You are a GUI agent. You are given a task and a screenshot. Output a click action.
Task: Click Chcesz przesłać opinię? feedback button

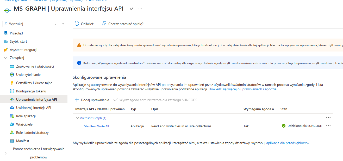point(123,24)
